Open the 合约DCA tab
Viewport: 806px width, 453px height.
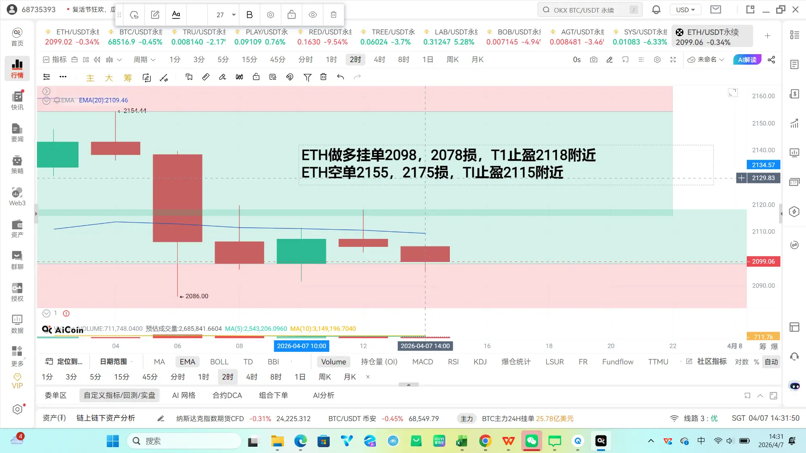click(227, 395)
